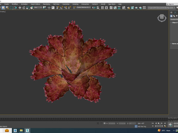Toggle the Layer Explorer
This screenshot has width=178, height=133.
(x=106, y=8)
